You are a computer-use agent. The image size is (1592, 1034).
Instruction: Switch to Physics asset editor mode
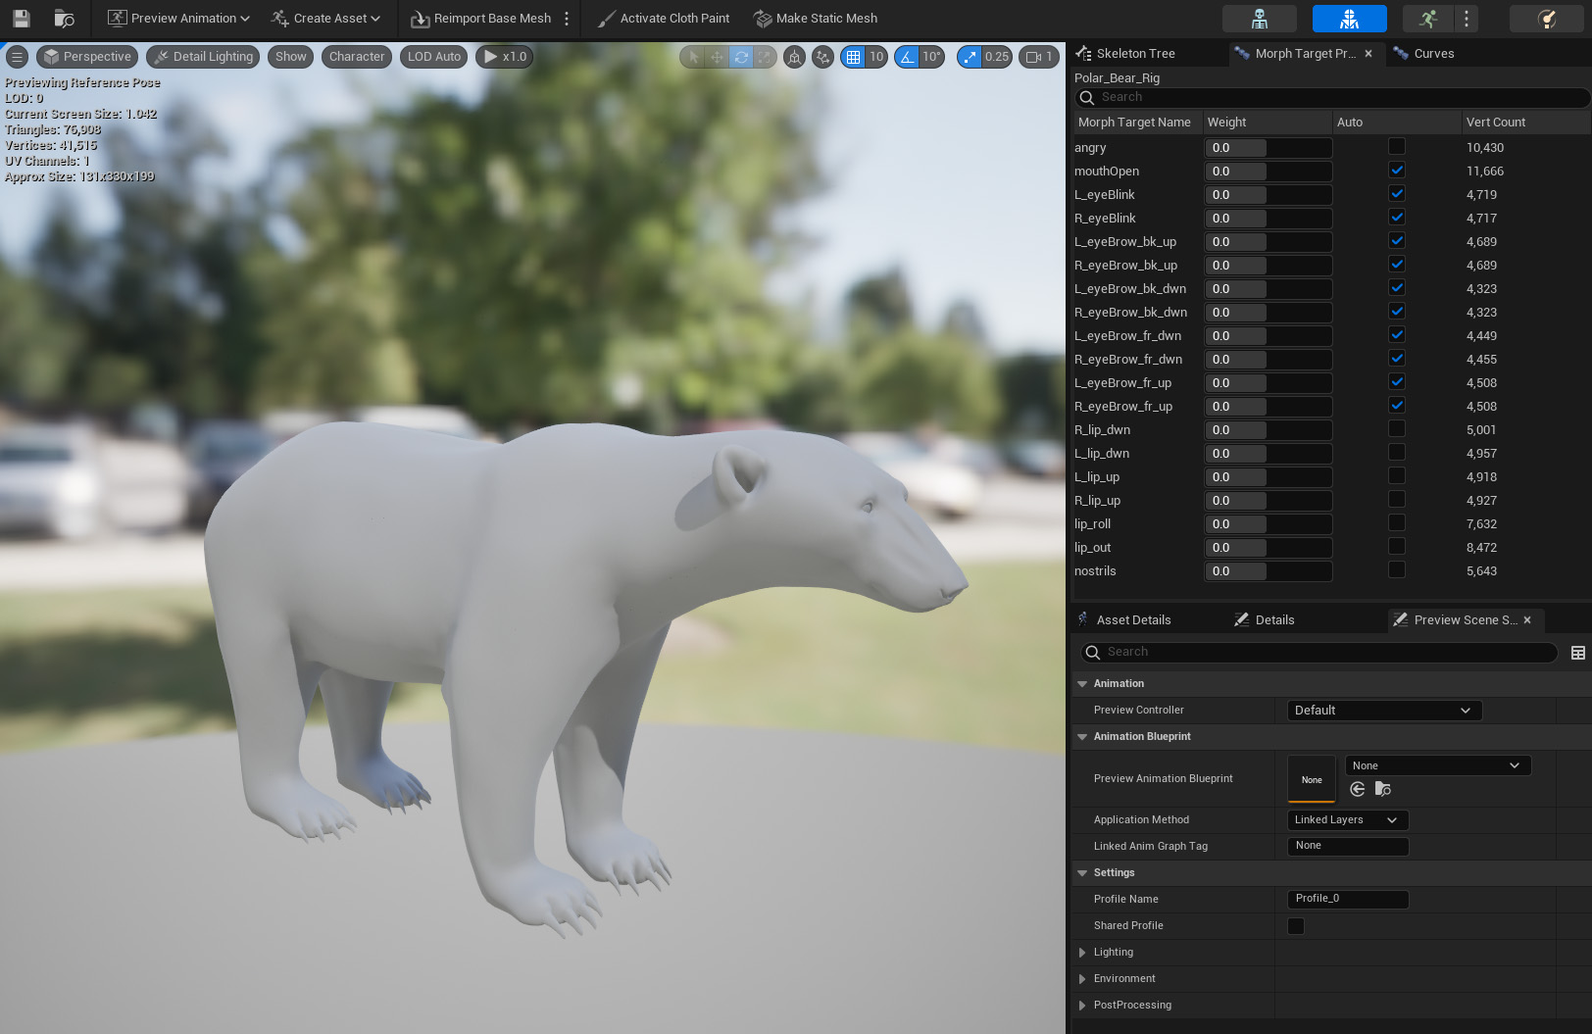coord(1547,19)
